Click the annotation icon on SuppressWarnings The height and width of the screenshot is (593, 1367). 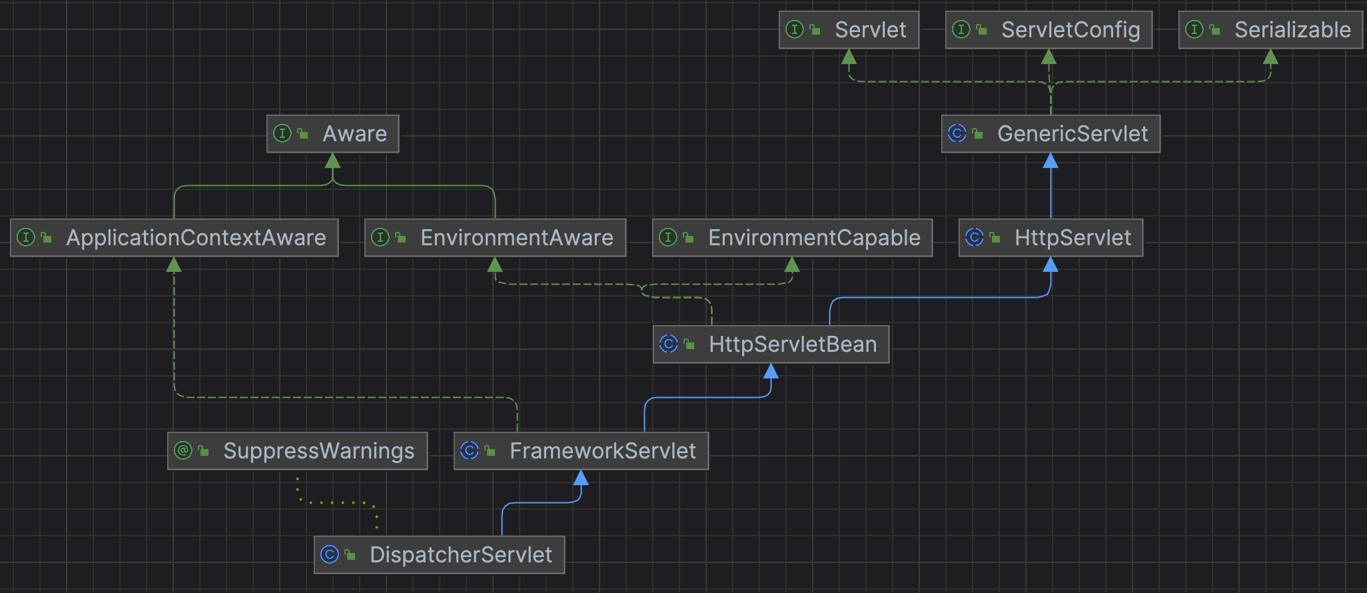point(183,450)
